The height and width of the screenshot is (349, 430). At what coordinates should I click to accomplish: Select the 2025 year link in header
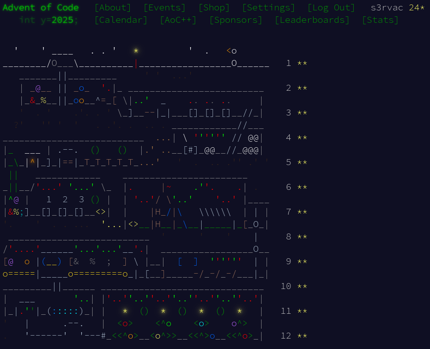[x=62, y=20]
